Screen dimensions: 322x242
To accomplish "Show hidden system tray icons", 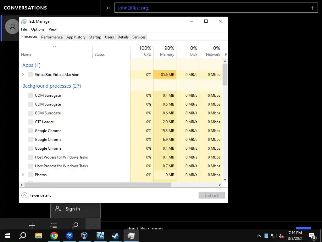I will click(259, 236).
